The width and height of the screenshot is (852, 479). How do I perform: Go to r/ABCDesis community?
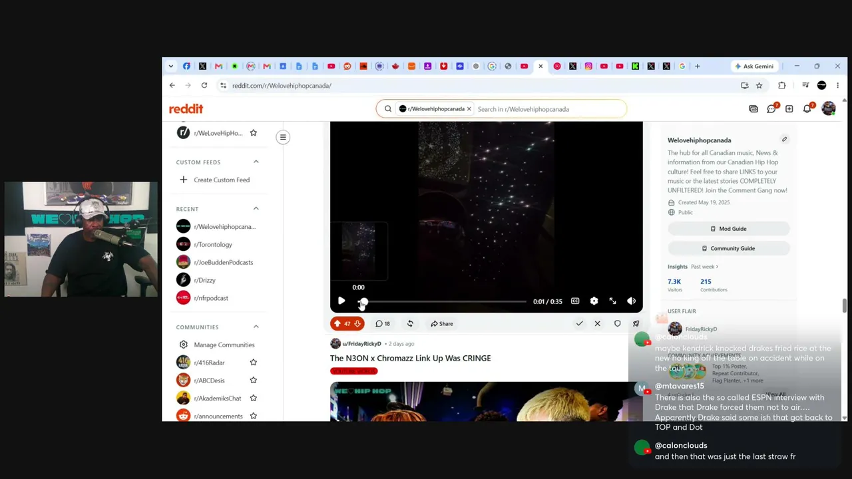click(209, 381)
